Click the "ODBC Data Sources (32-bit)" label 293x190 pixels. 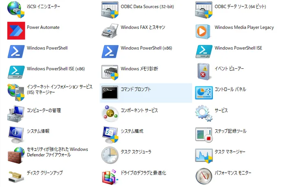(x=147, y=7)
